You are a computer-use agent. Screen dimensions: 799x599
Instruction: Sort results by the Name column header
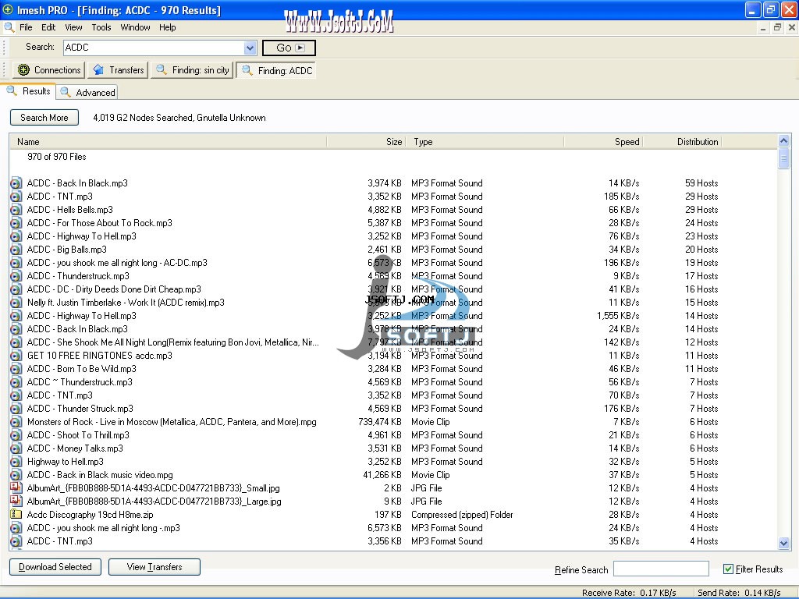[168, 142]
